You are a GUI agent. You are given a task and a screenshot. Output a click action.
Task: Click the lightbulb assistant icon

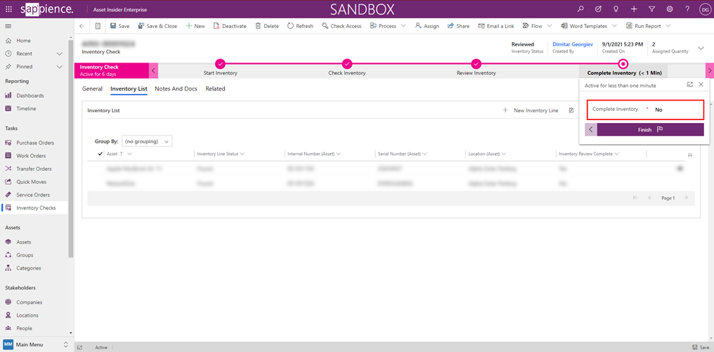[x=616, y=9]
